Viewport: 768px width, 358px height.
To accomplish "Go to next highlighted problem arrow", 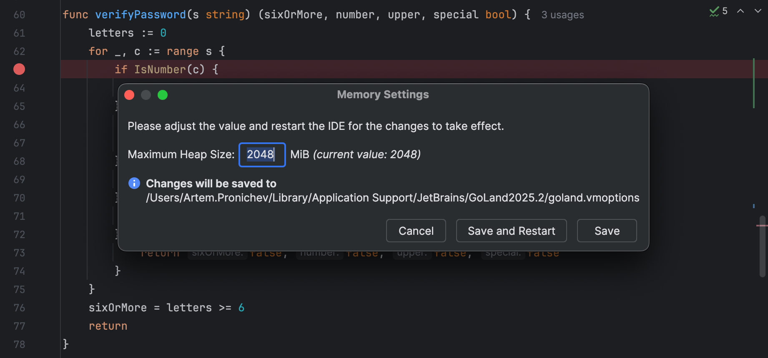I will pos(758,11).
